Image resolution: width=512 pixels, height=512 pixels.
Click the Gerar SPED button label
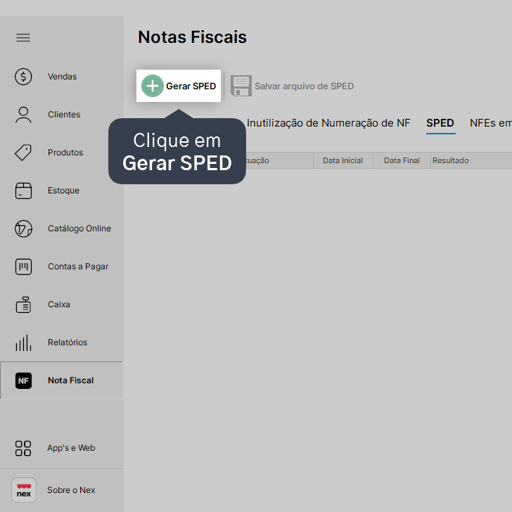coord(191,87)
